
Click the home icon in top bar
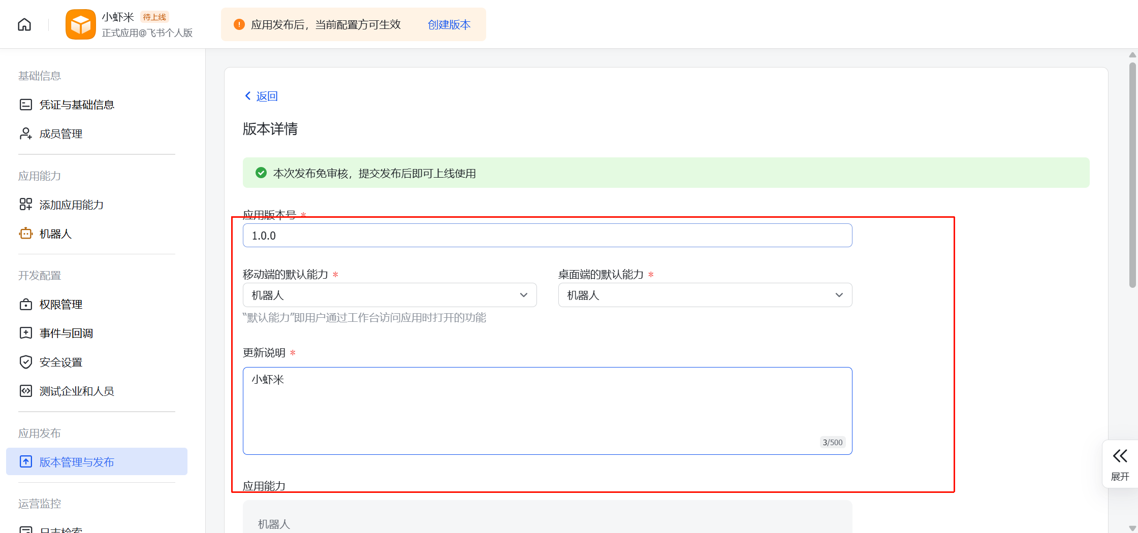pyautogui.click(x=24, y=24)
